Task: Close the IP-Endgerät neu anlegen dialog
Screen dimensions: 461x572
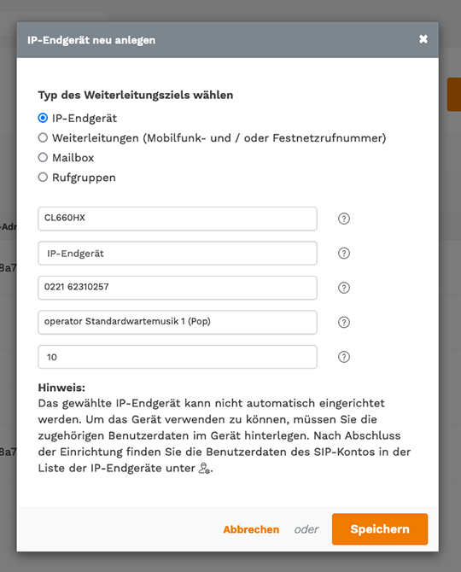Action: pos(423,39)
